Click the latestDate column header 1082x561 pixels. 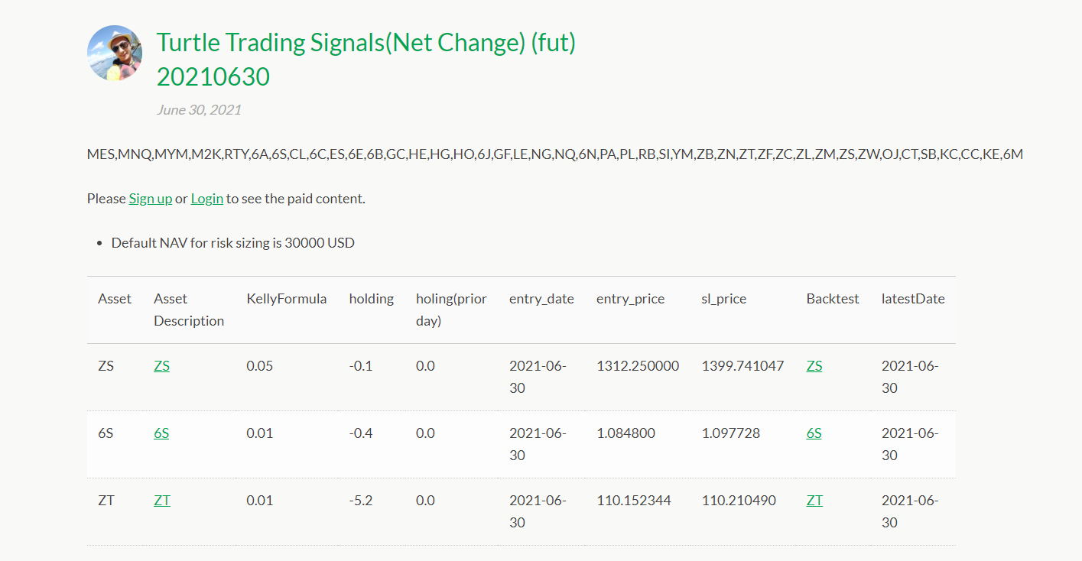point(913,299)
